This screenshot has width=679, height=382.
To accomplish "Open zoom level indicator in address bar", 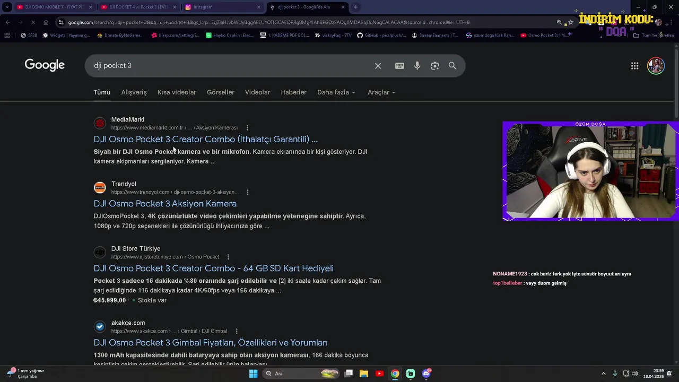I will click(x=559, y=22).
